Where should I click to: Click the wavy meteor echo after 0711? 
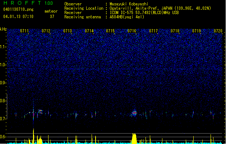[40, 112]
